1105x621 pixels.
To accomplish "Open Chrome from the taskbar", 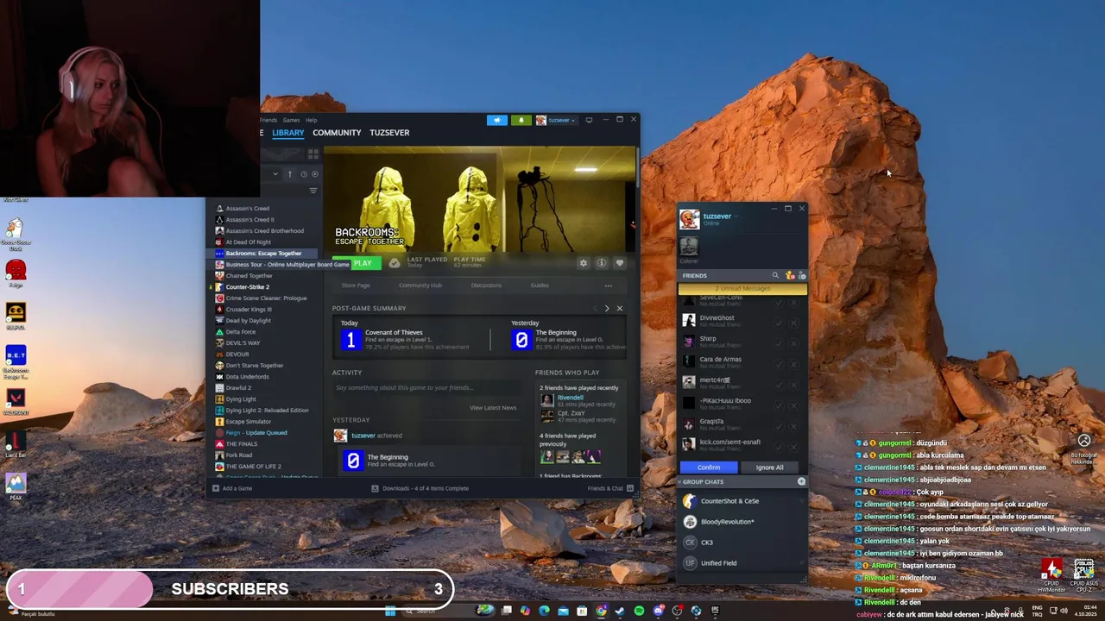I will 601,611.
